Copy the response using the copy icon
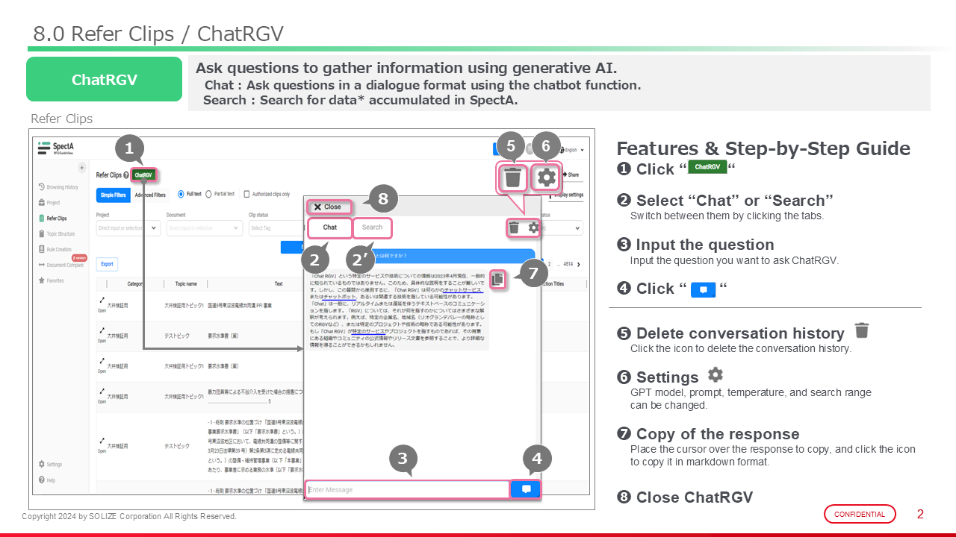 [498, 279]
